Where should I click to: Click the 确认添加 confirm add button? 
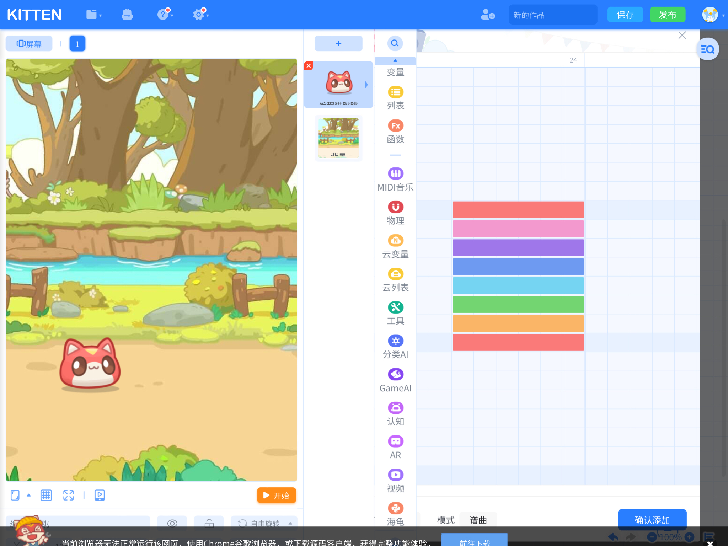tap(652, 520)
